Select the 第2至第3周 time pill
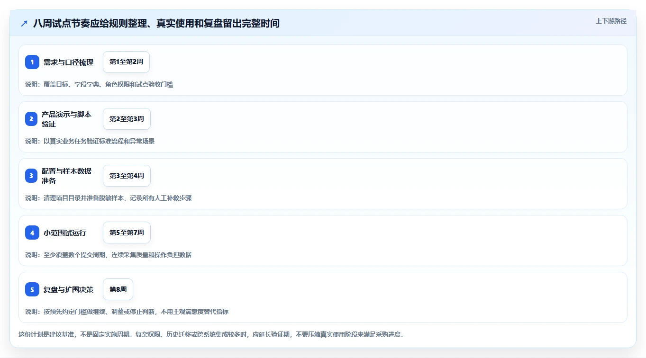The width and height of the screenshot is (646, 358). pyautogui.click(x=127, y=119)
